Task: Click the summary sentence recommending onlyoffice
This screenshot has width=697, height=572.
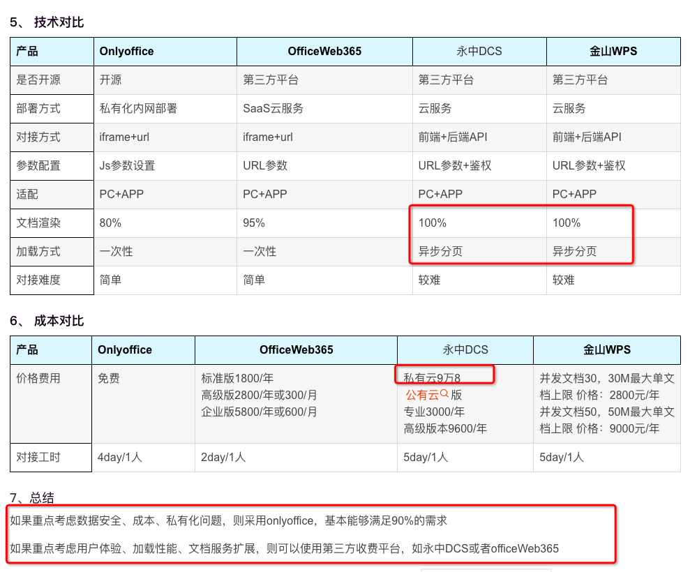Action: [228, 520]
